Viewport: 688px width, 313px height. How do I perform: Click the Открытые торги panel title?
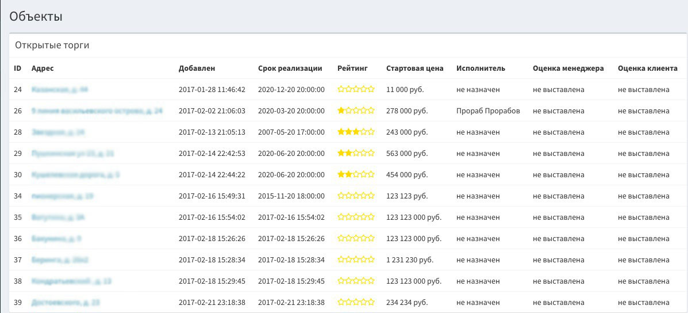(x=52, y=45)
